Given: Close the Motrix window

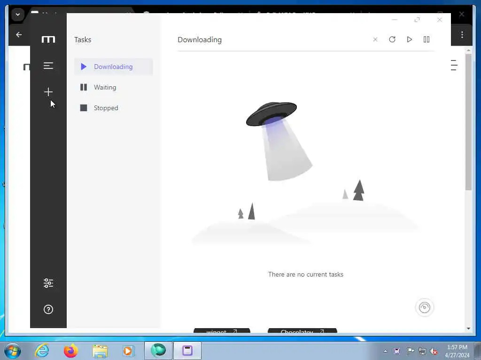Looking at the screenshot, I should [440, 20].
